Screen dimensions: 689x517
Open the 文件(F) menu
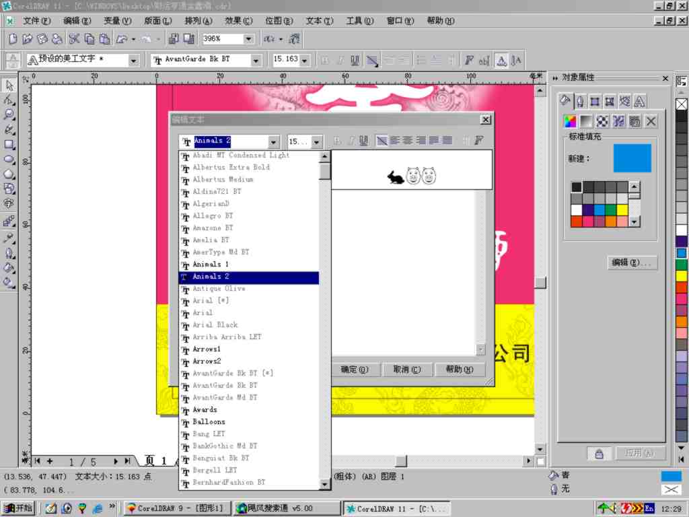[36, 21]
